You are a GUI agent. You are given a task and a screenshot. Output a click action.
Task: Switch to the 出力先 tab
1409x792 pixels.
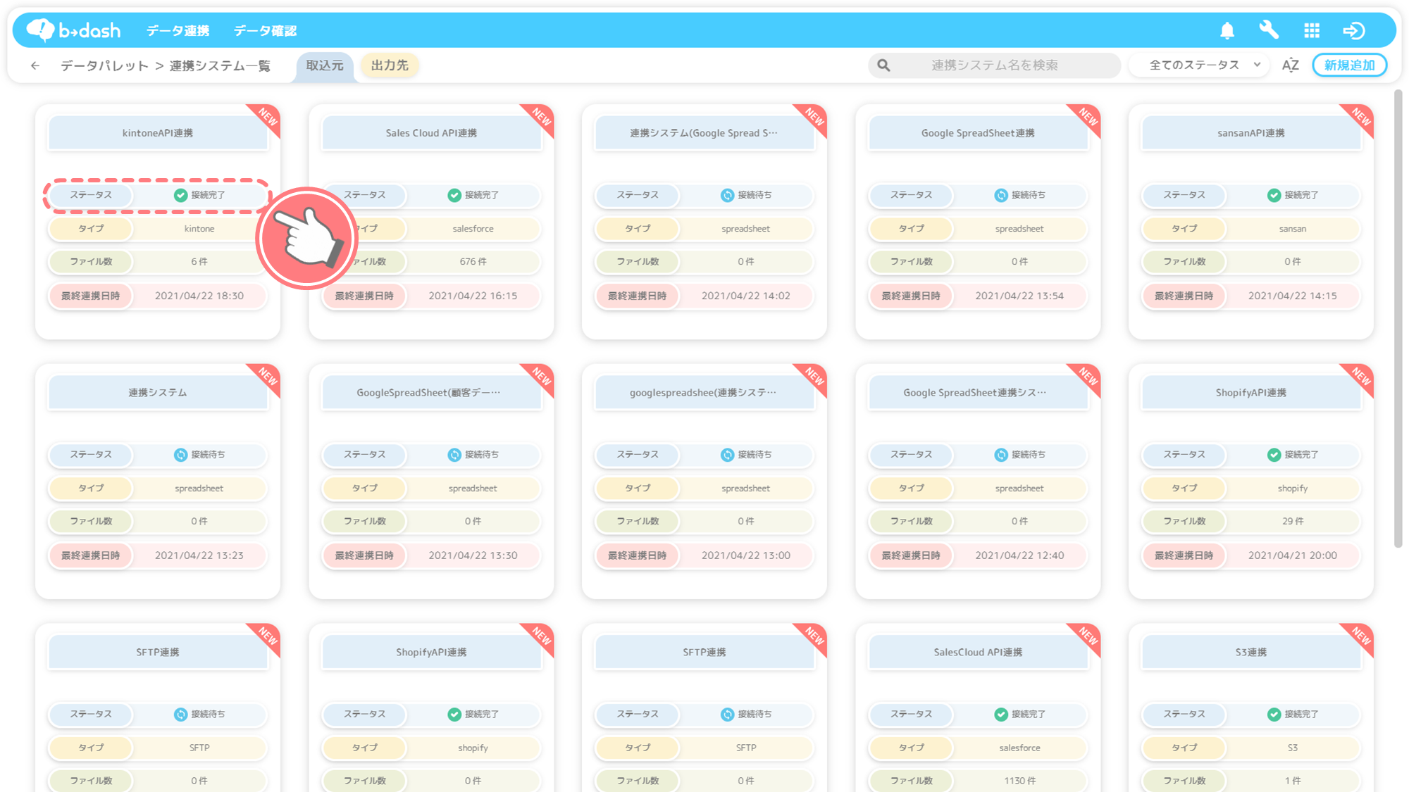point(390,65)
